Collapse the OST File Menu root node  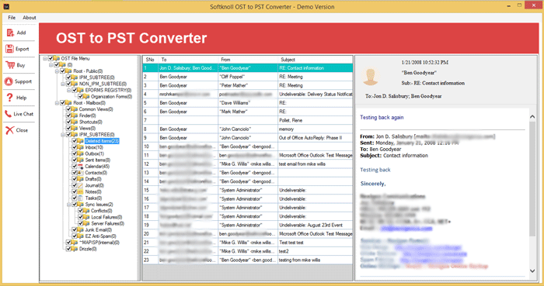click(x=45, y=58)
